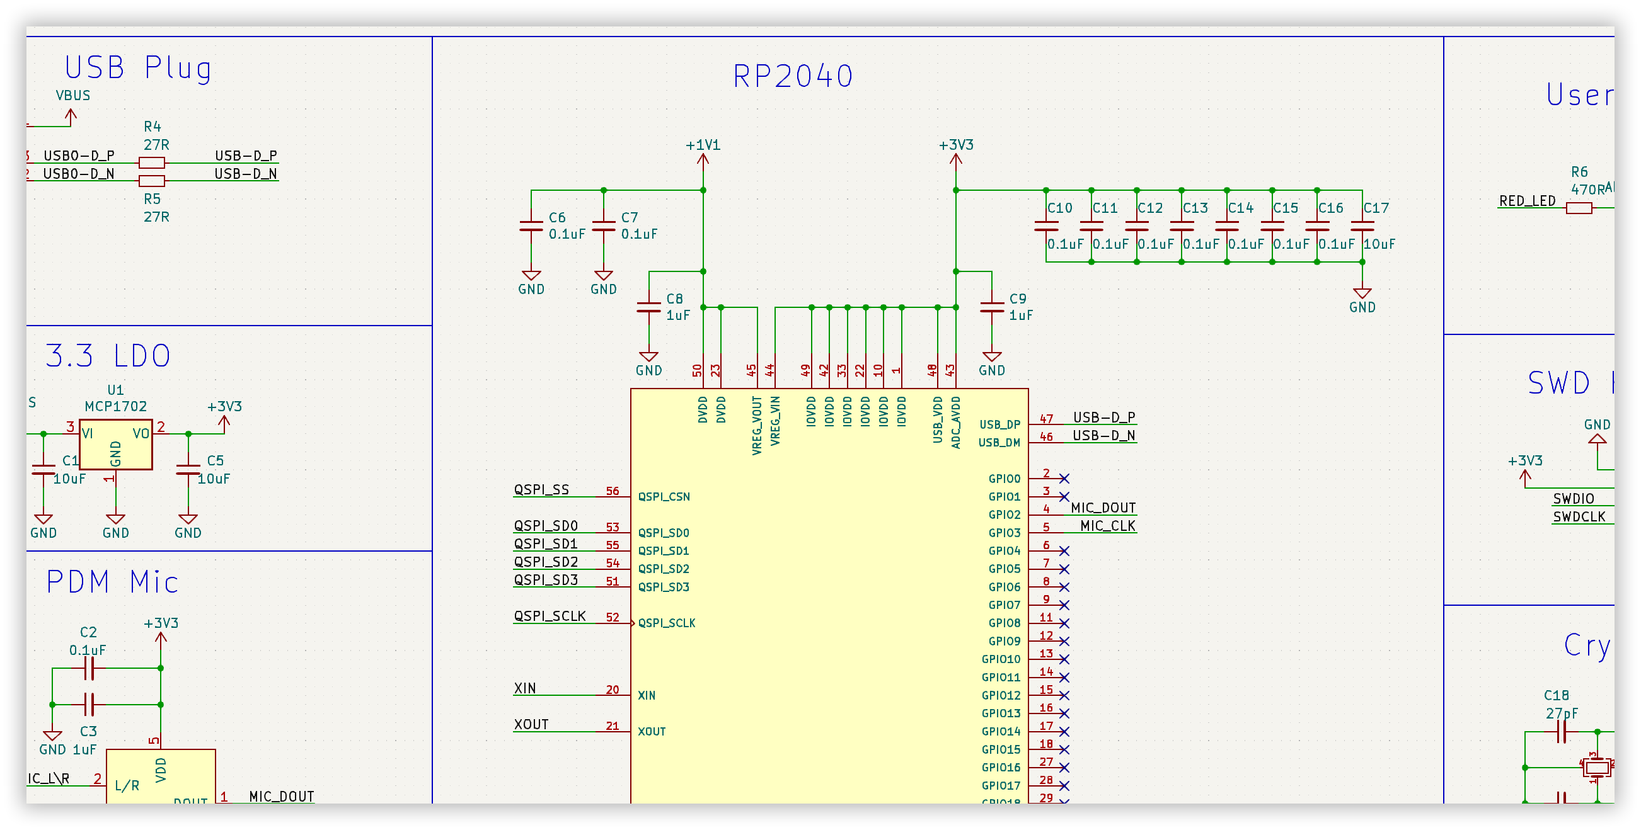Viewport: 1641px width, 830px height.
Task: Select the QSPI_SS net label
Action: click(541, 489)
